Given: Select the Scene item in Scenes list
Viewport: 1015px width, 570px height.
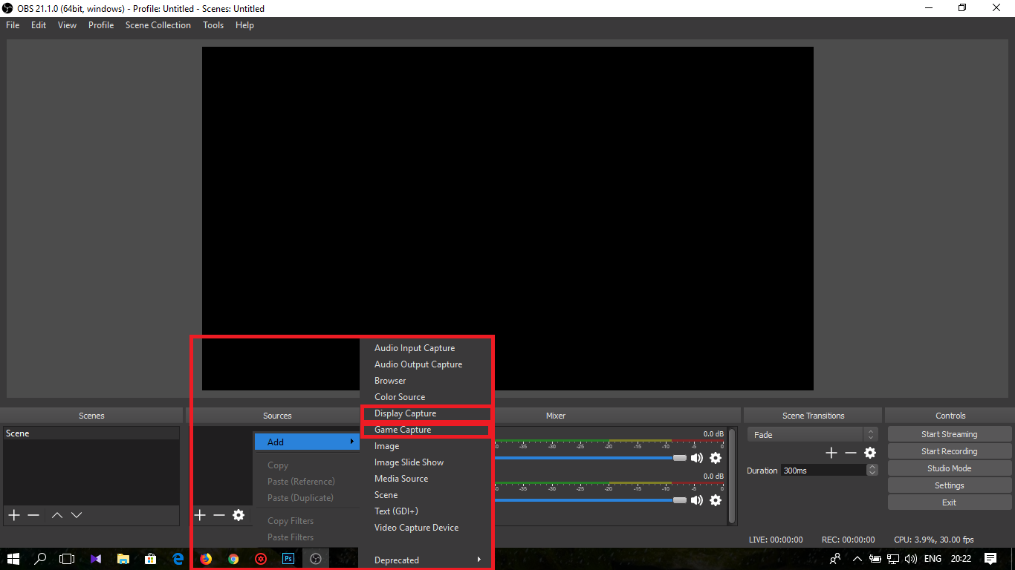Looking at the screenshot, I should [91, 433].
